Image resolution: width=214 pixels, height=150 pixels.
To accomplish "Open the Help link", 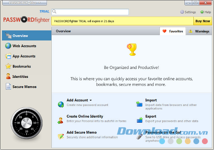I will [206, 12].
